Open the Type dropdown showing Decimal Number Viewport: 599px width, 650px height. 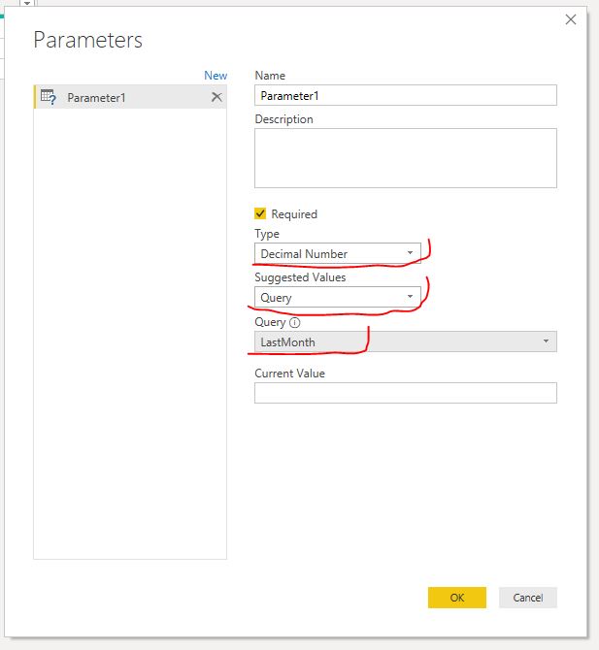coord(337,254)
